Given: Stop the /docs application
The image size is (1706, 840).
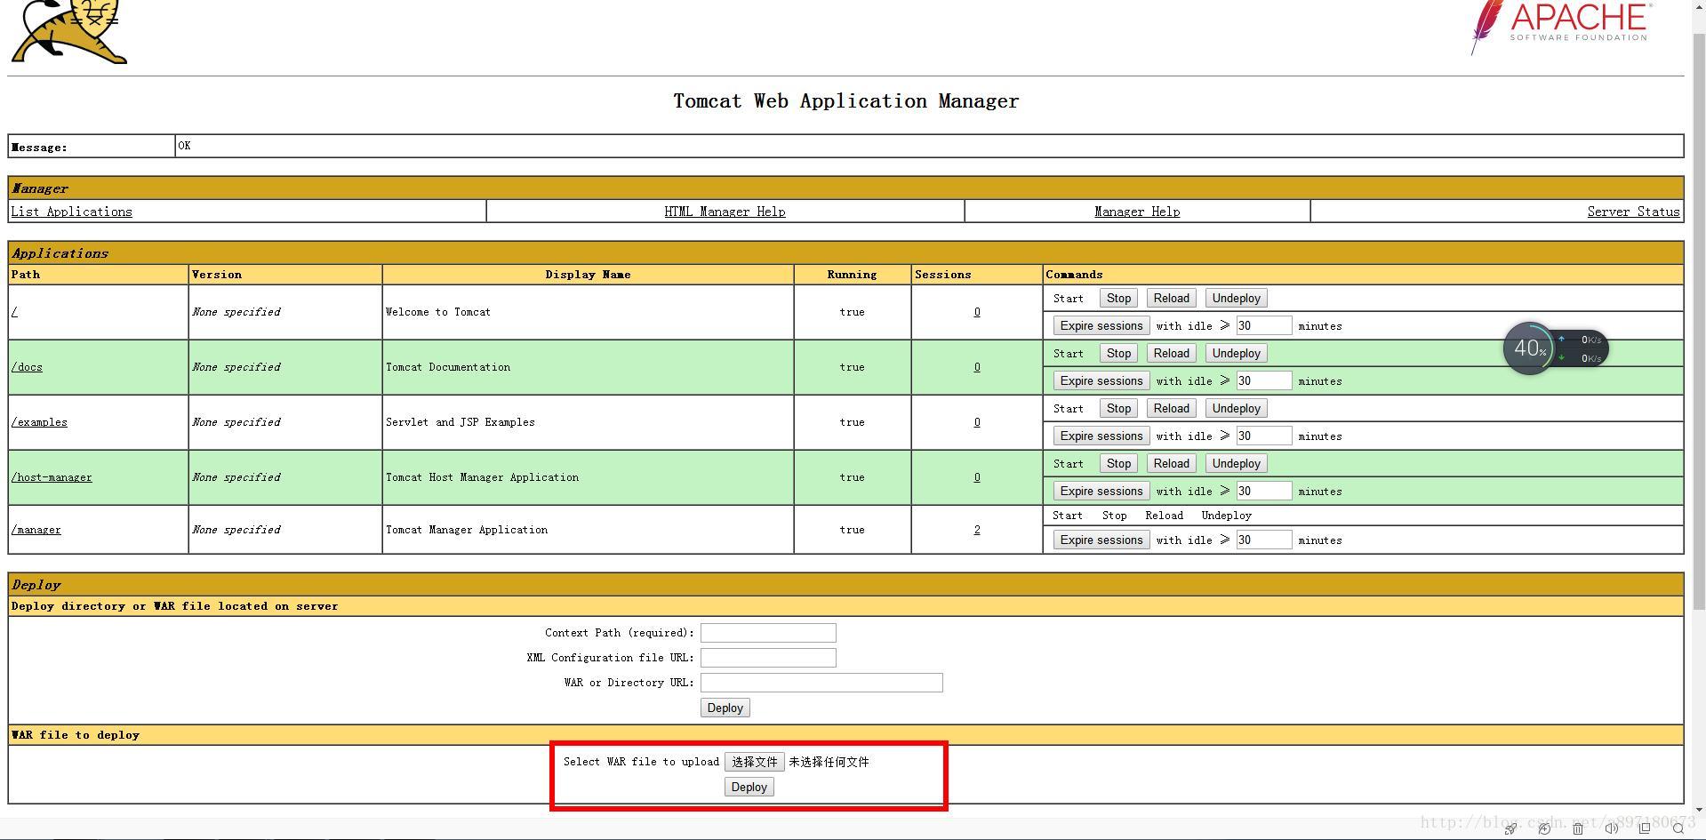Looking at the screenshot, I should coord(1118,354).
